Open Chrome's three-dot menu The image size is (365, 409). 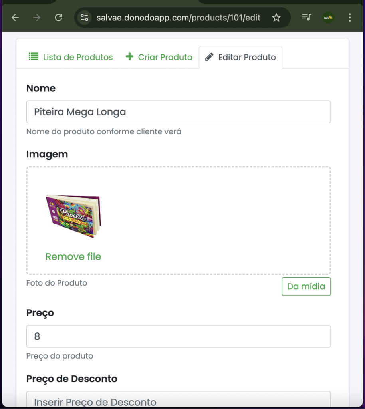350,18
